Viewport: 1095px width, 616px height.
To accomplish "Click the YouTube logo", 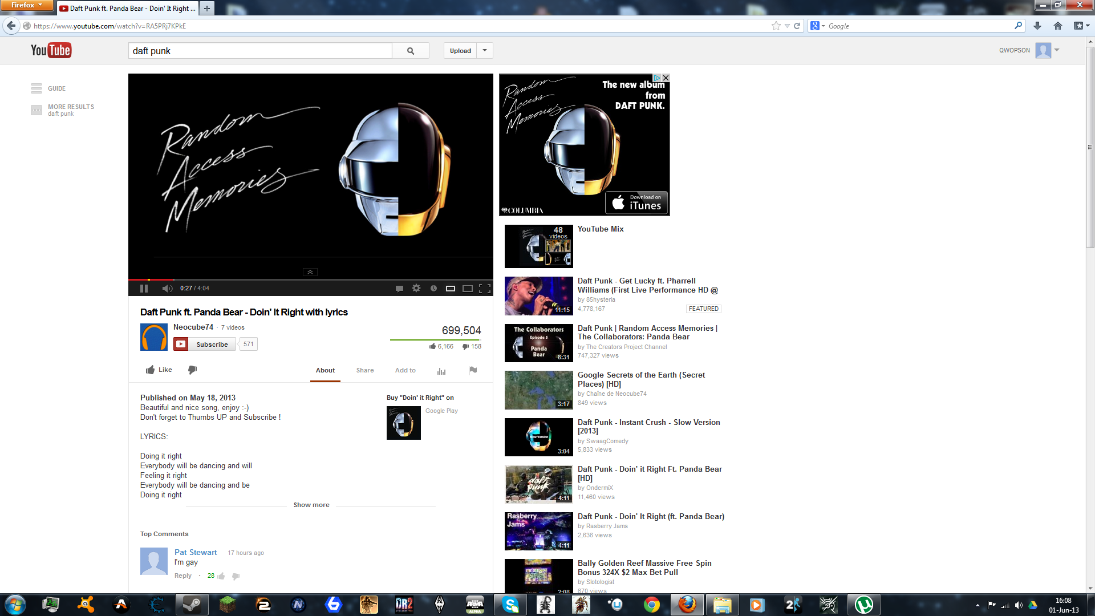I will coord(51,51).
